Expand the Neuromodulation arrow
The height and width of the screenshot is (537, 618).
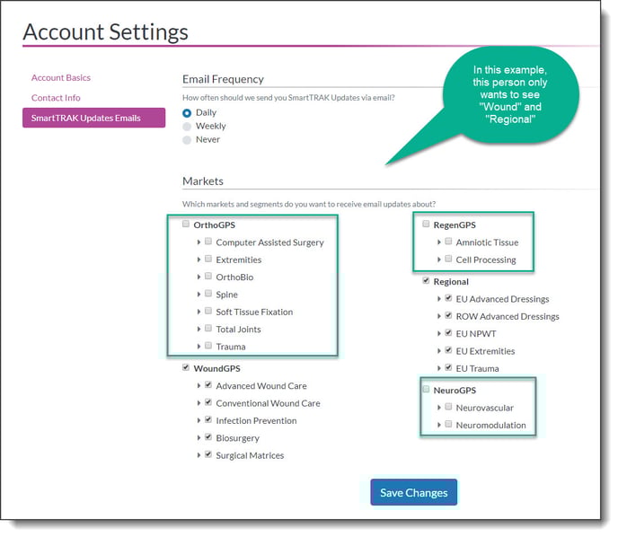point(439,425)
